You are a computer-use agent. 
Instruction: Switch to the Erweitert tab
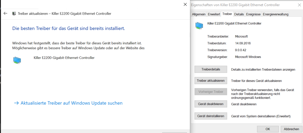point(214,14)
